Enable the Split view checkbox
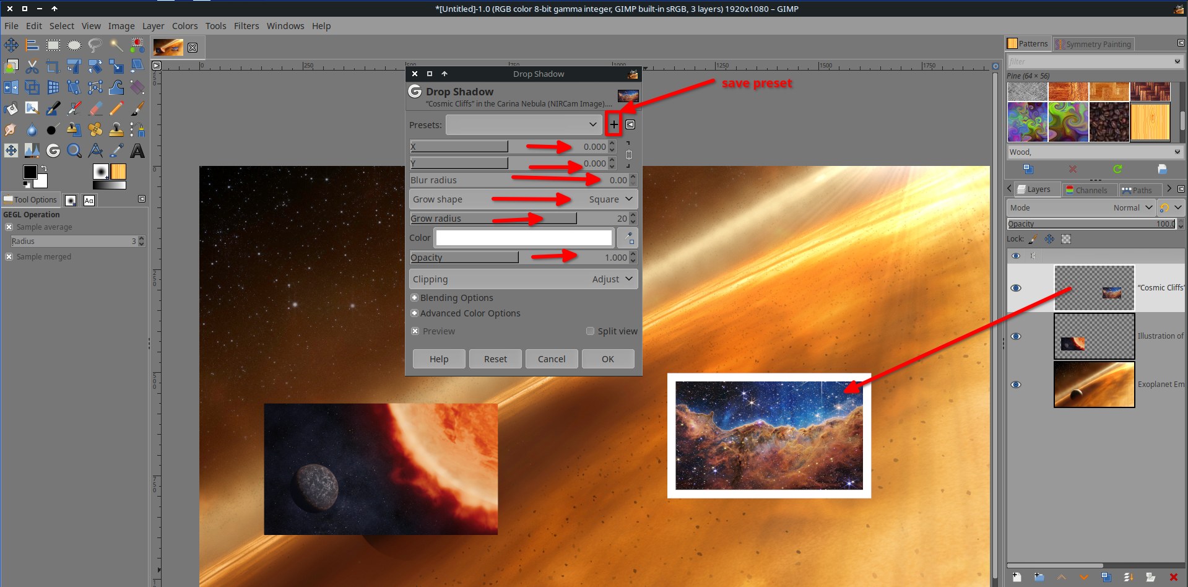This screenshot has width=1188, height=587. [x=590, y=331]
